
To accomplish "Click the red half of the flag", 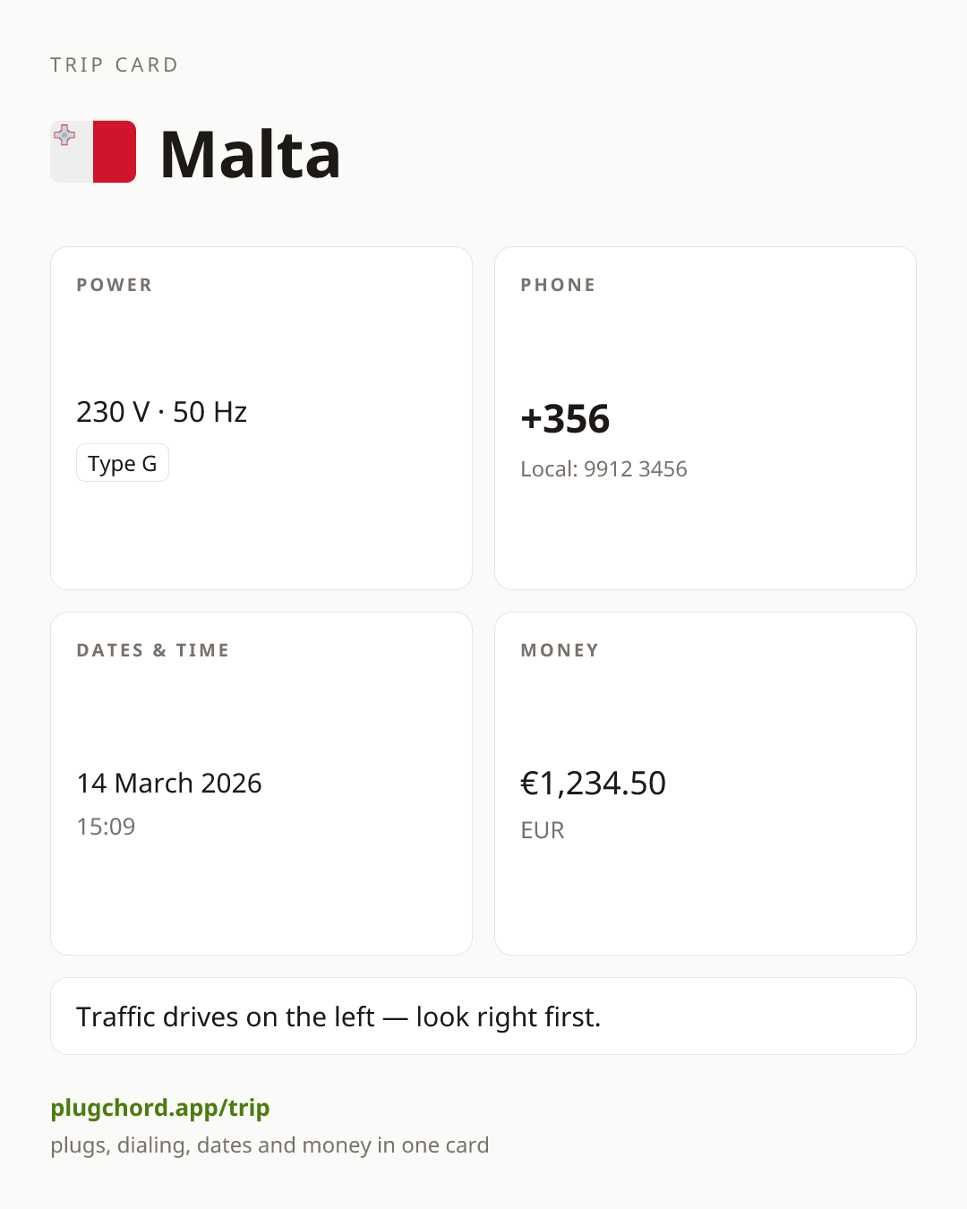I will [x=115, y=152].
